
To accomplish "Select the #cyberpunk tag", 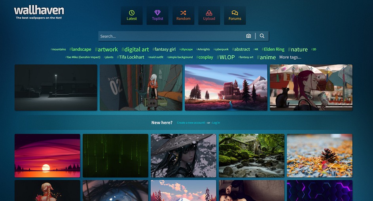I will [221, 49].
